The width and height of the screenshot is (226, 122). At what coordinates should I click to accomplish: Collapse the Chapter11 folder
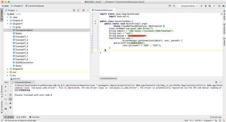pyautogui.click(x=8, y=24)
